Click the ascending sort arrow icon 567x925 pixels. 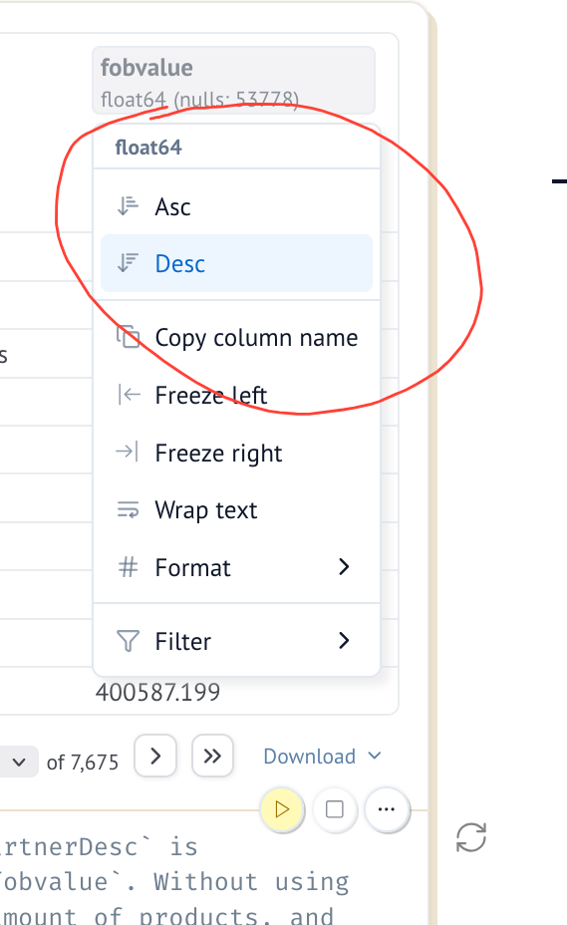coord(128,206)
